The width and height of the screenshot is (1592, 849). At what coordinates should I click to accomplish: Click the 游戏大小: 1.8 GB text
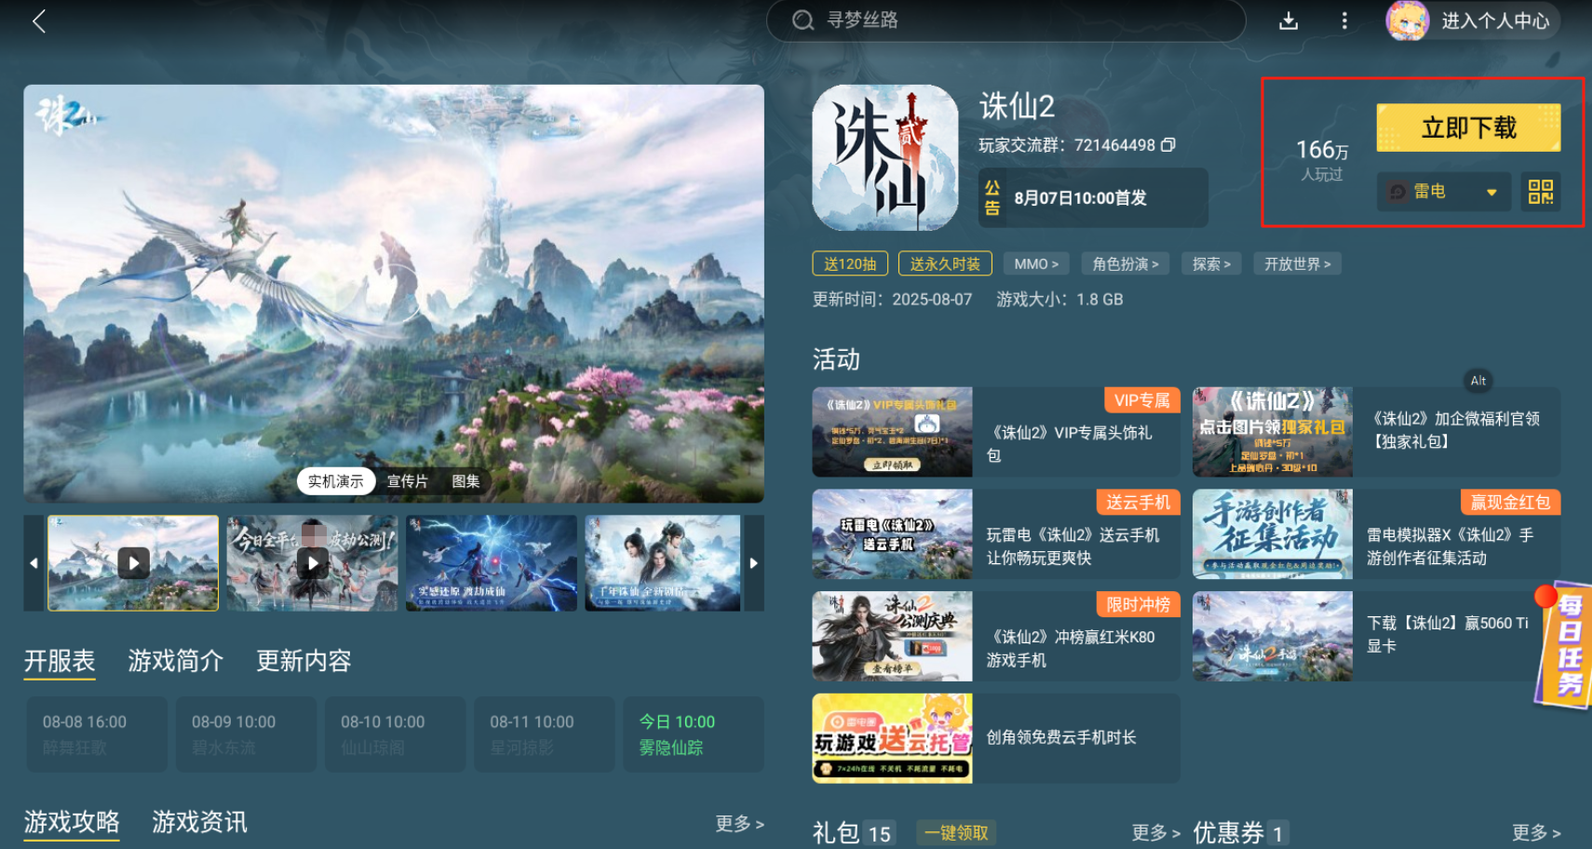[1059, 300]
